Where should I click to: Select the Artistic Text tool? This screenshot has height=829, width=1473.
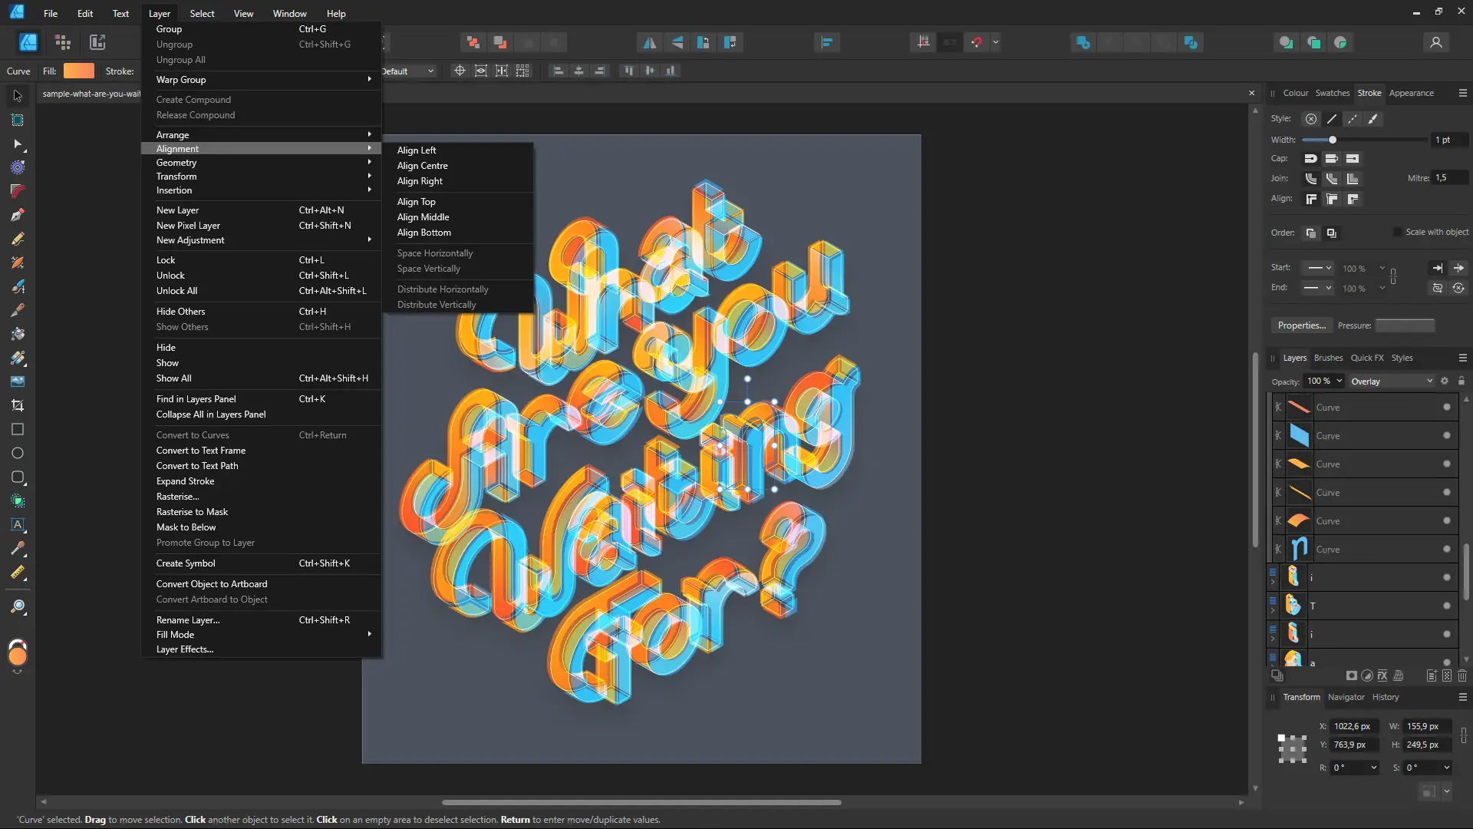click(18, 525)
